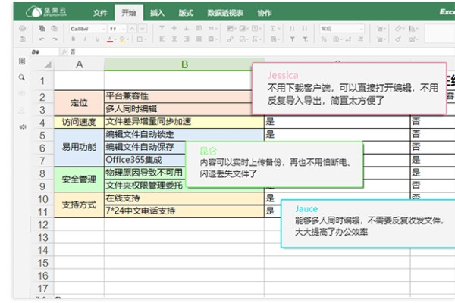
Task: Undo the last action
Action: (42, 39)
